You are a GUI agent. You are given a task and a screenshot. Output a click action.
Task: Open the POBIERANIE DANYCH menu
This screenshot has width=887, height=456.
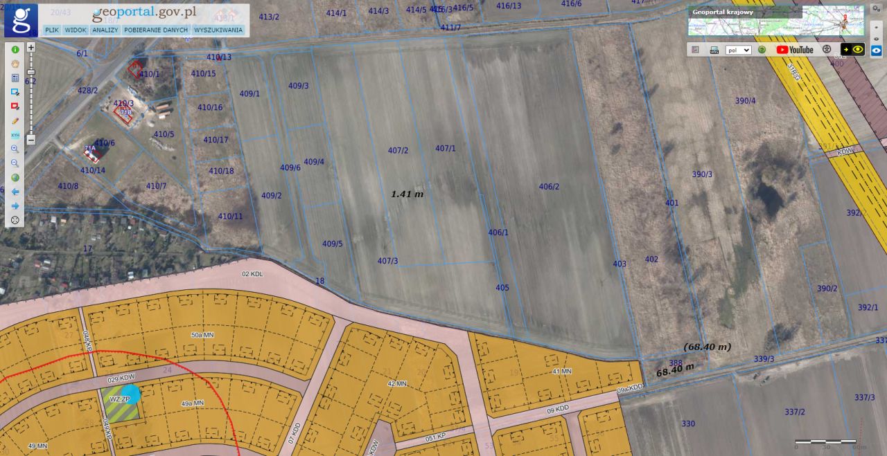[156, 30]
